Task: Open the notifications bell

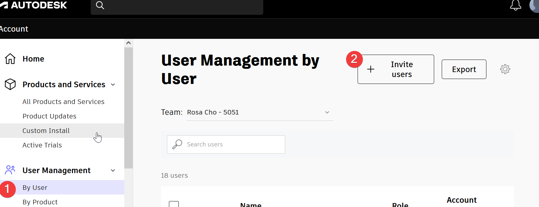Action: tap(515, 5)
